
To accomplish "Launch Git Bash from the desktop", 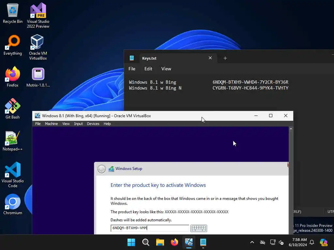I will point(13,109).
